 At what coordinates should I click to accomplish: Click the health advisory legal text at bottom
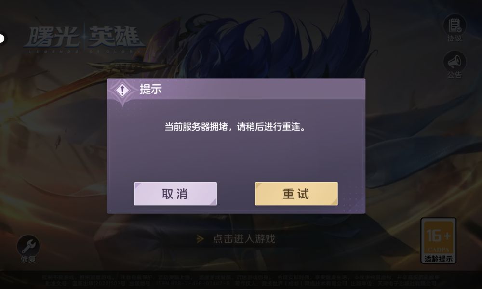point(241,280)
